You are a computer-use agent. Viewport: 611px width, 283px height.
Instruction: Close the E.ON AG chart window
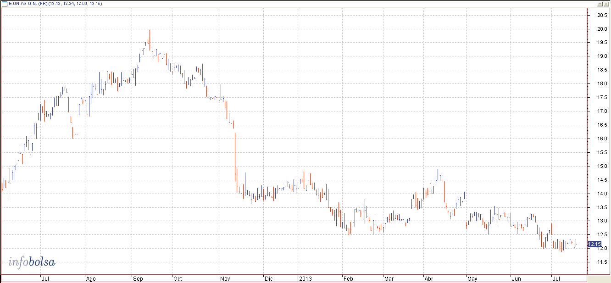click(x=606, y=4)
